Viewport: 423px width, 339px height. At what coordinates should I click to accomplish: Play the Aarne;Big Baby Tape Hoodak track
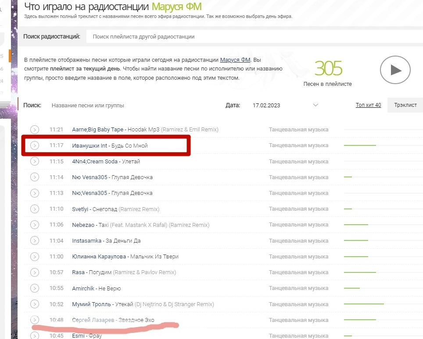35,130
